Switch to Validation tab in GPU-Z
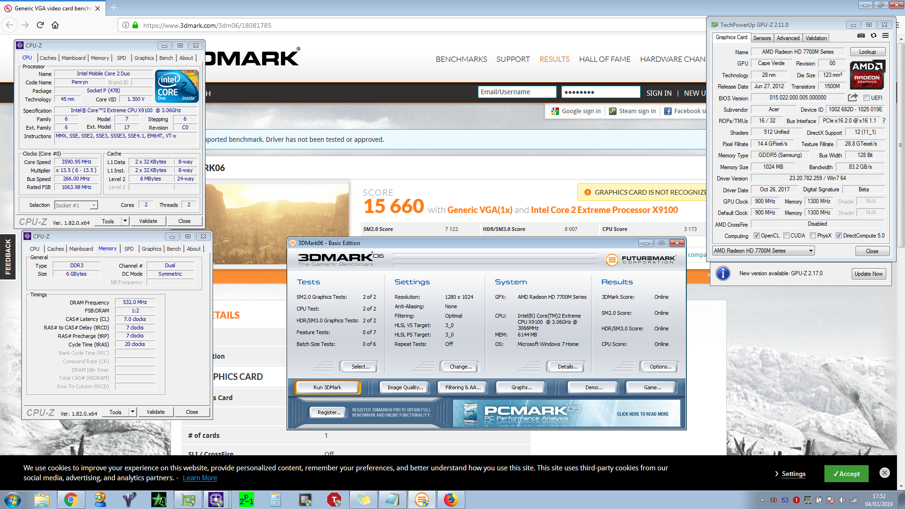This screenshot has width=905, height=509. point(816,38)
